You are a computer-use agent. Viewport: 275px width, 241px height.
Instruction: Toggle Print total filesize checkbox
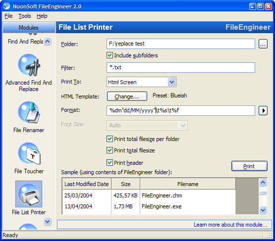tap(110, 150)
